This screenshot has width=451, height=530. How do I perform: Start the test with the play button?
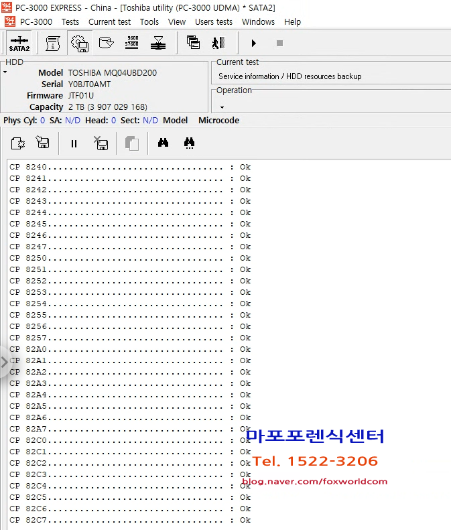(x=254, y=44)
